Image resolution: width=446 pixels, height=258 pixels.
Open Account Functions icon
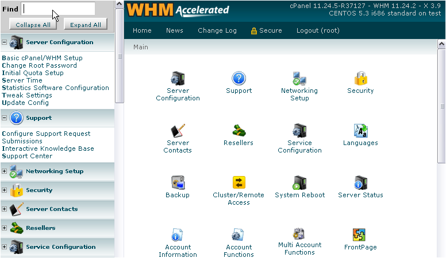coord(239,235)
